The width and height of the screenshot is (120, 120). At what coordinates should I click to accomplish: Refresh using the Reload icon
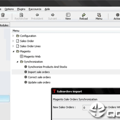click(84, 15)
